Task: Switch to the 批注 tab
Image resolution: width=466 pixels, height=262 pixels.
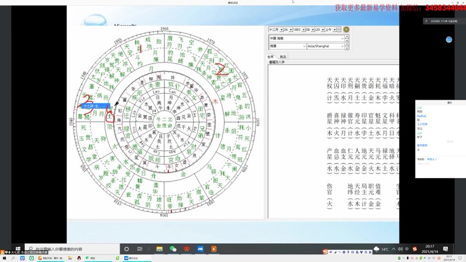Action: point(283,56)
